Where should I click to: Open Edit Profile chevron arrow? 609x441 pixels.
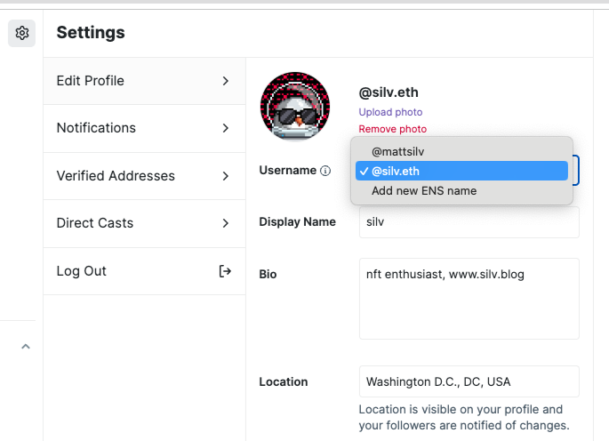(226, 81)
